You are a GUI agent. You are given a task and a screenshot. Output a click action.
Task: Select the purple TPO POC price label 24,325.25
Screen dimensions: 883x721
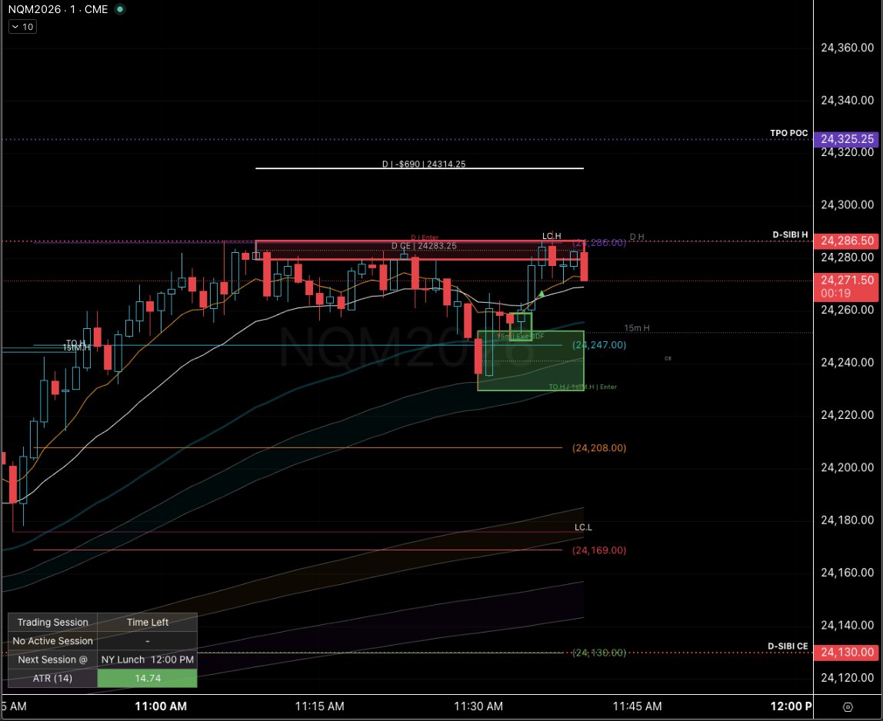(847, 139)
